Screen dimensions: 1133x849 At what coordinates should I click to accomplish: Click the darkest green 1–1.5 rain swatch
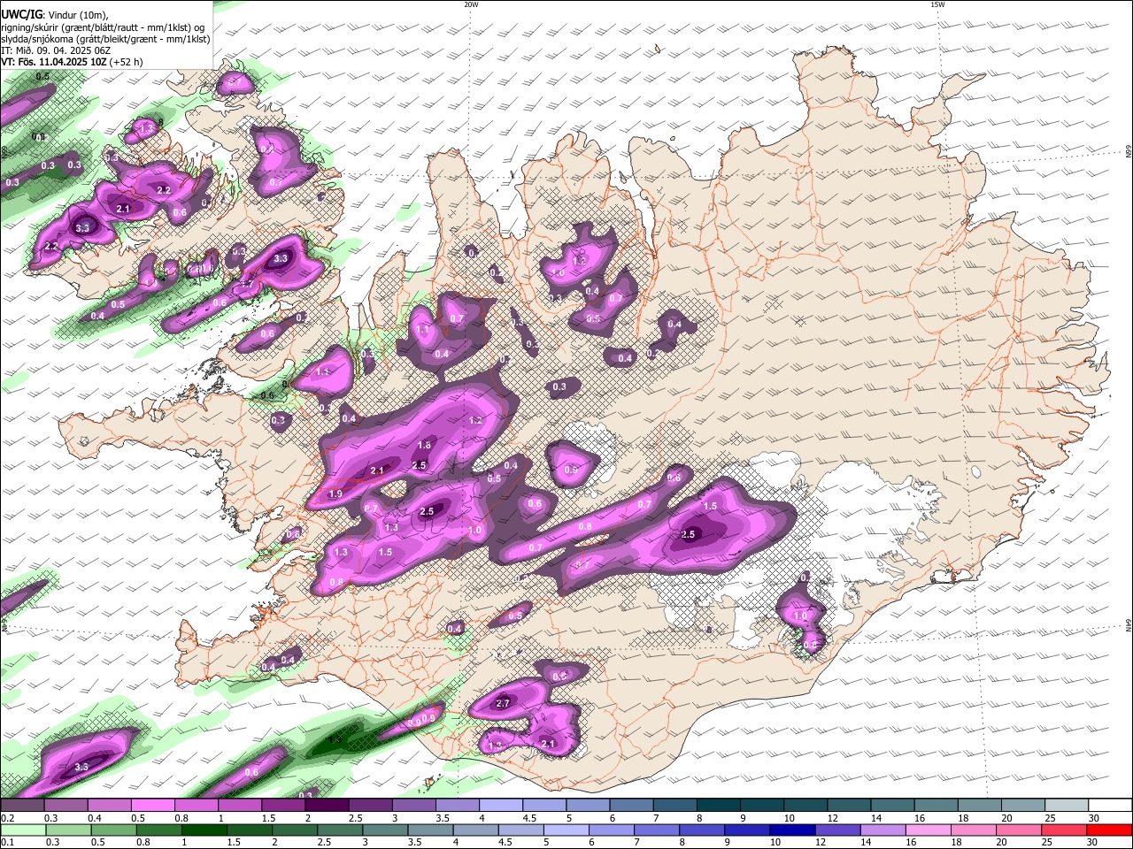[204, 830]
